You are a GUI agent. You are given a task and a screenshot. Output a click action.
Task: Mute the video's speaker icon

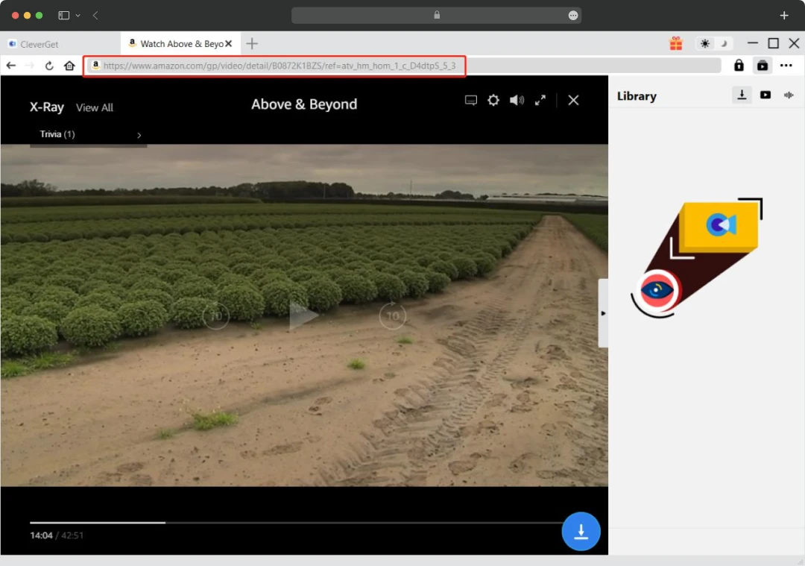coord(517,99)
